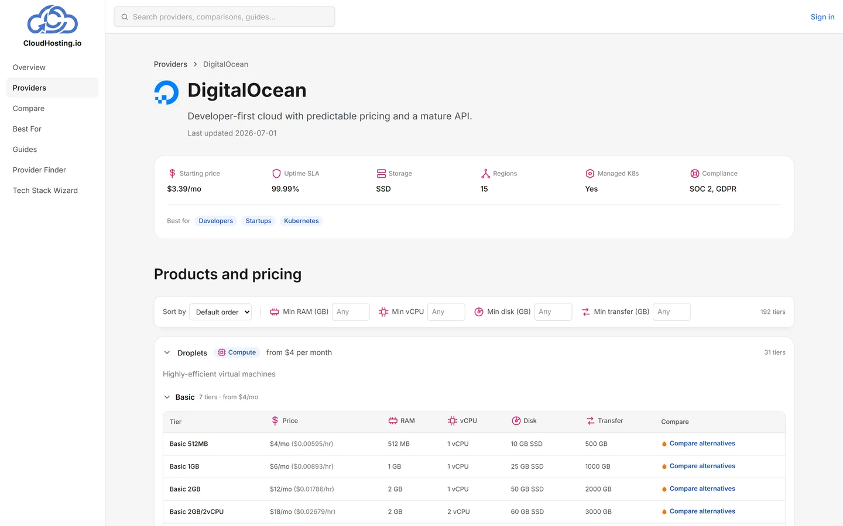Viewport: 843px width, 526px height.
Task: Click the 50 GB SSD disk cell
Action: point(527,489)
